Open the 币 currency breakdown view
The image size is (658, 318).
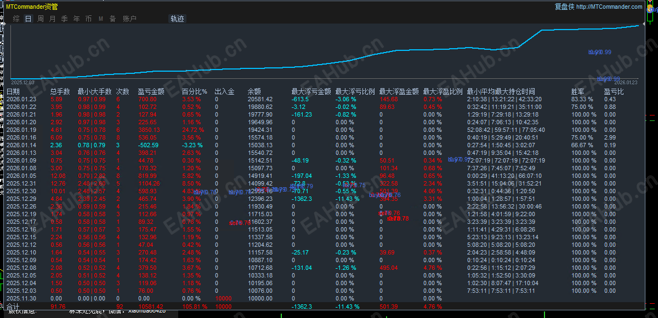[x=88, y=18]
